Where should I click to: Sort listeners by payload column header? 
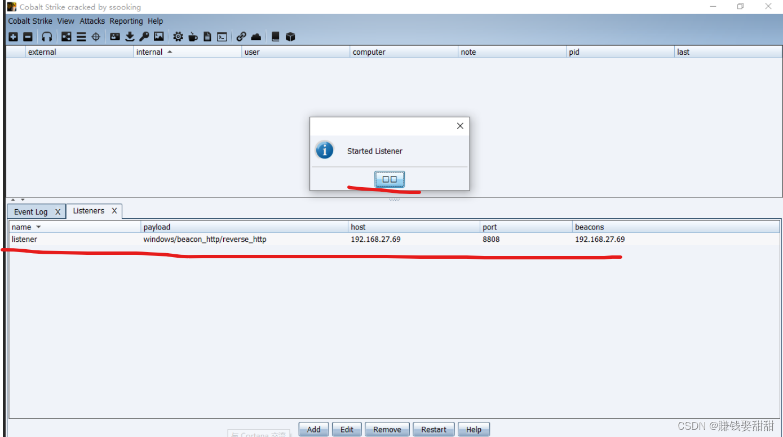pos(245,227)
